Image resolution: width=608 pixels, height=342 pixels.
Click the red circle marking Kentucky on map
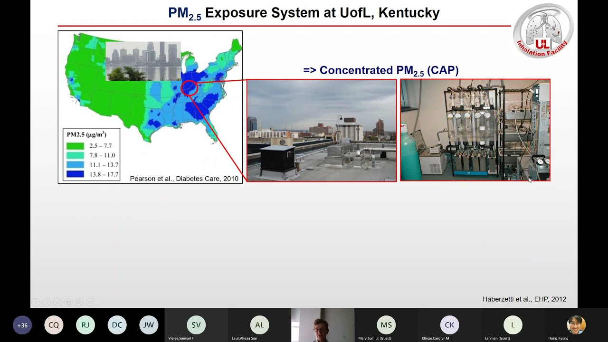pyautogui.click(x=189, y=88)
